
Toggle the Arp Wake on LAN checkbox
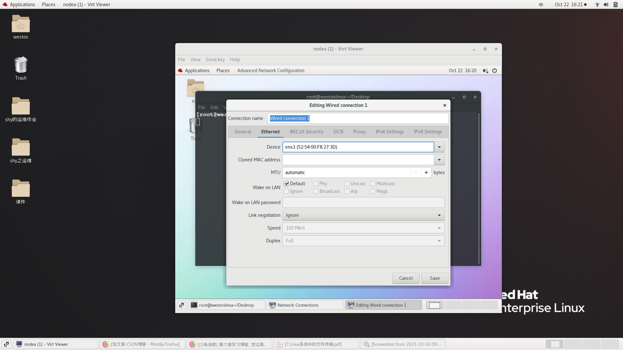tap(347, 192)
